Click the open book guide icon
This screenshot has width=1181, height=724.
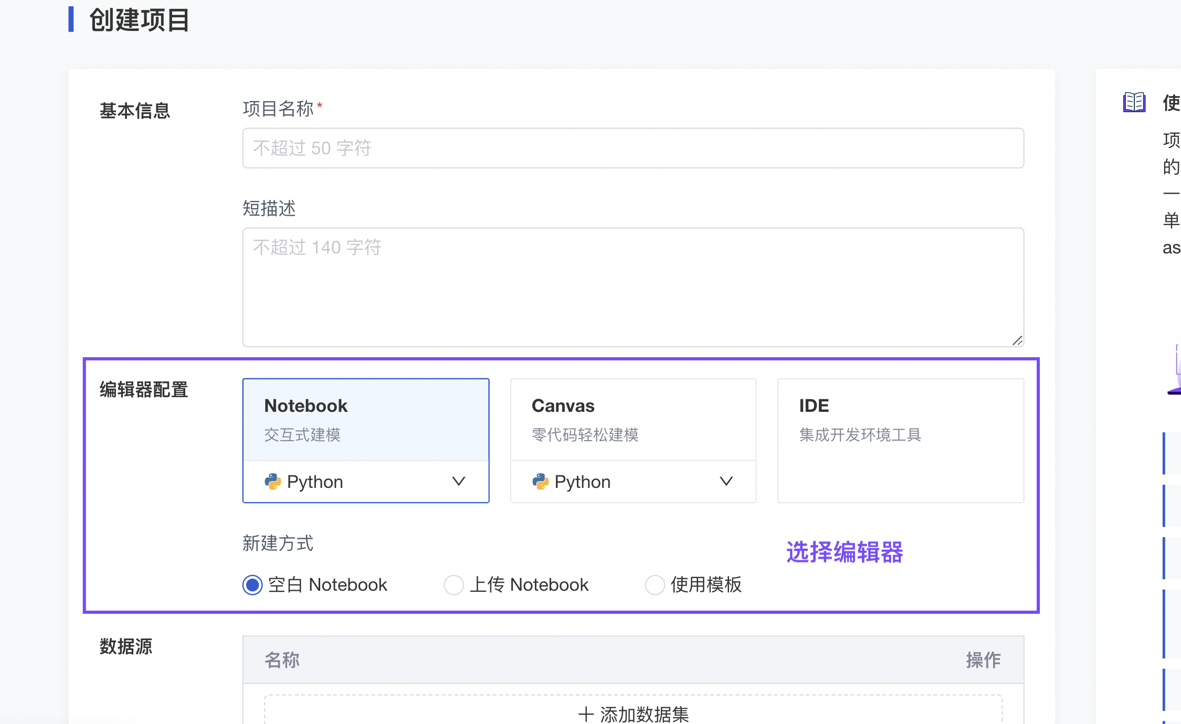(x=1134, y=102)
